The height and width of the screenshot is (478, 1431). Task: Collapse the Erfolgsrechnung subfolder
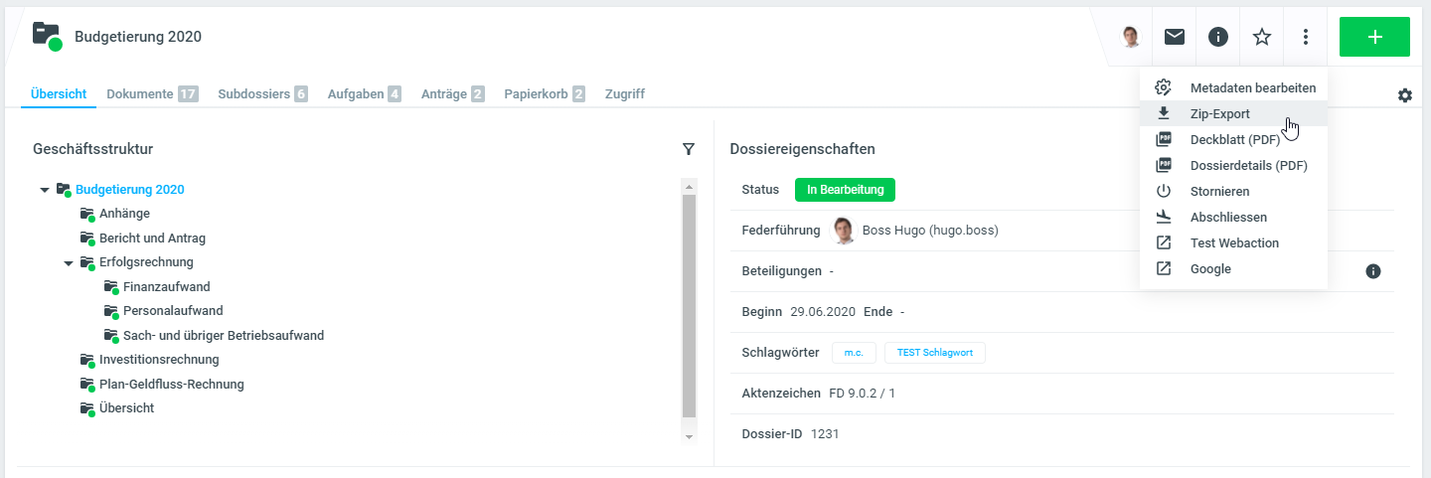69,263
